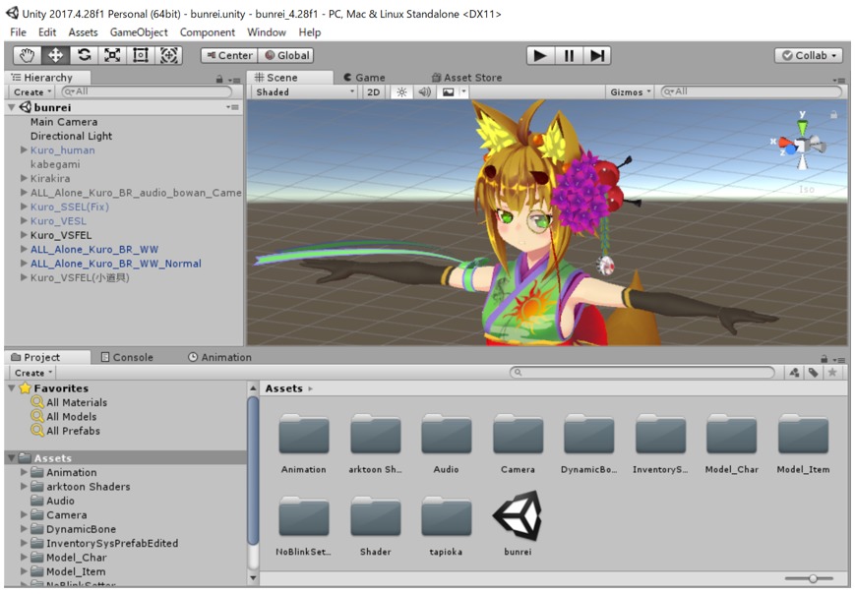Switch to the Console tab
Screen dimensions: 855x594
(x=126, y=358)
